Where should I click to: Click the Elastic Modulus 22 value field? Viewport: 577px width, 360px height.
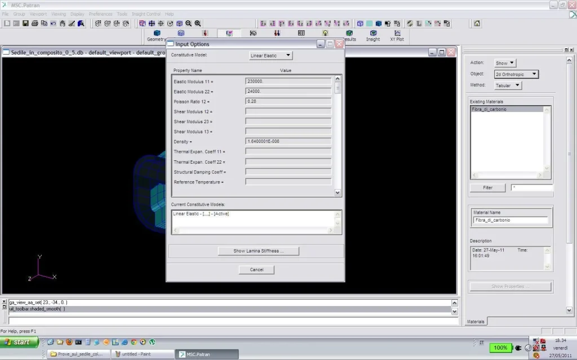288,91
